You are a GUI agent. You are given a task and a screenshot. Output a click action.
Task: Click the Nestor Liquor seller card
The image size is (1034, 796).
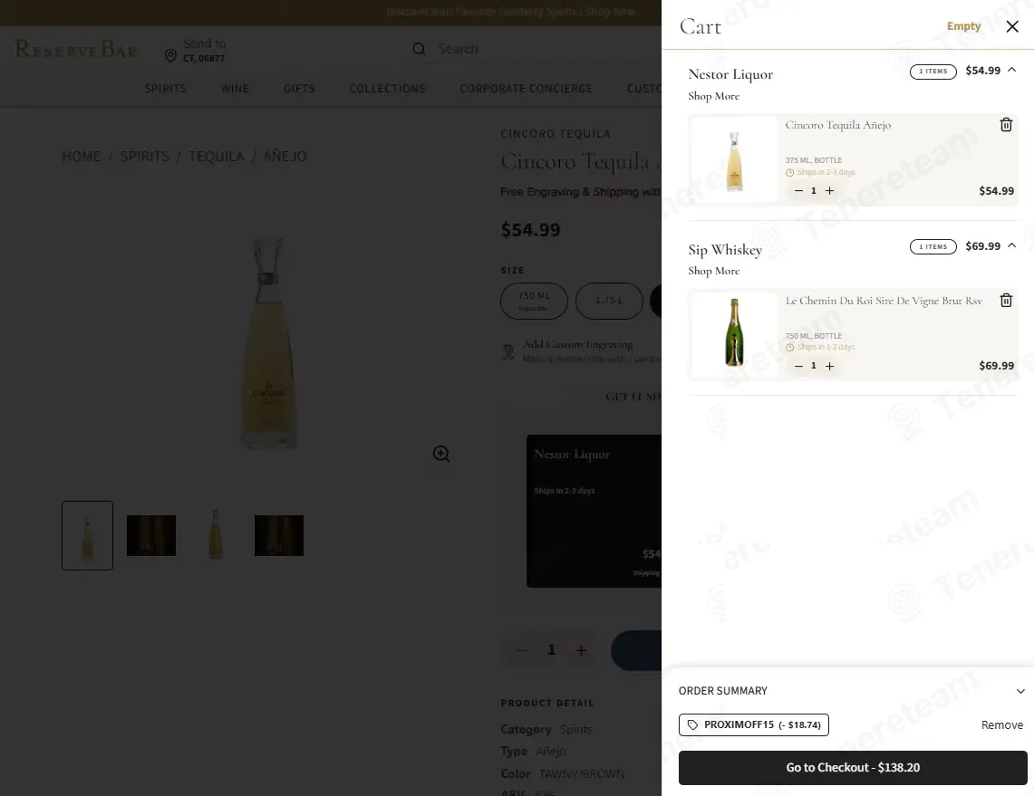tap(594, 511)
